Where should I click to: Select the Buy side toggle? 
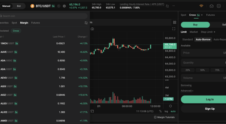click(x=195, y=25)
